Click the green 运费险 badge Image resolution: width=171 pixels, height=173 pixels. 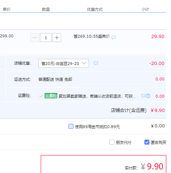51,96
